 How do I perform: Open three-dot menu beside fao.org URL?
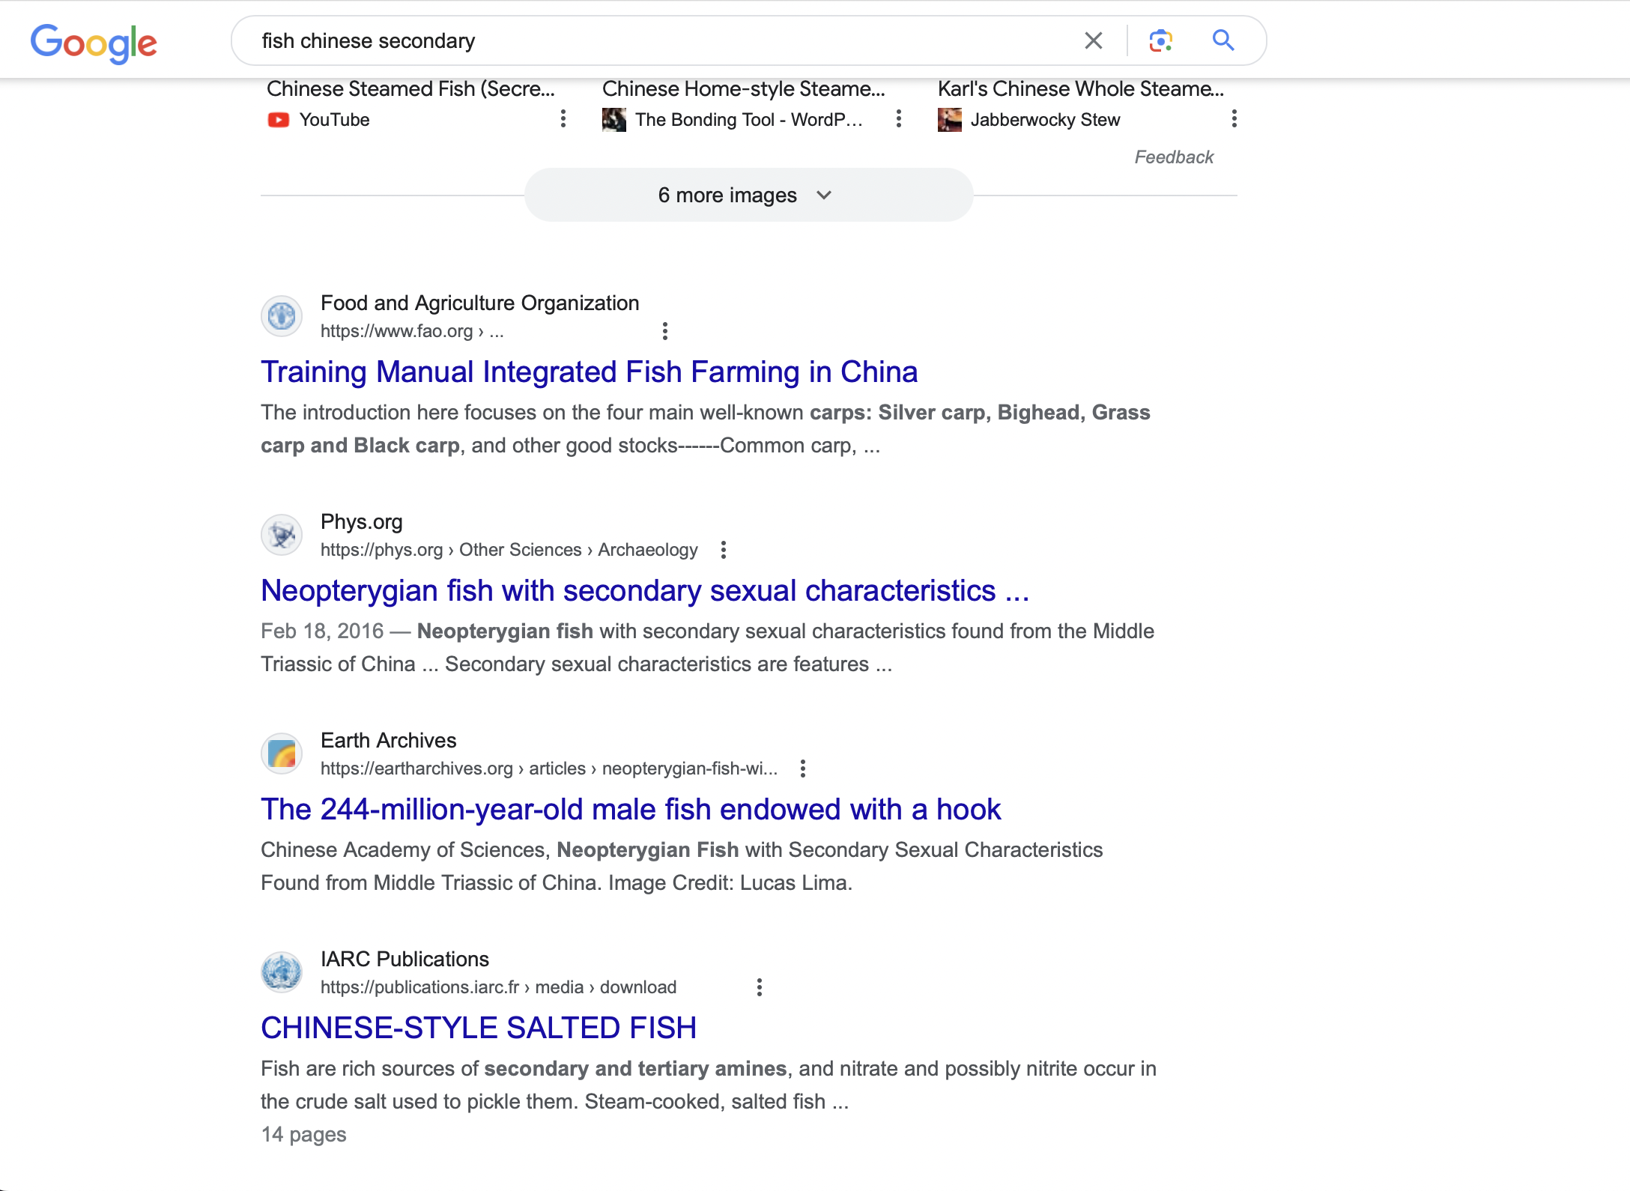coord(664,331)
